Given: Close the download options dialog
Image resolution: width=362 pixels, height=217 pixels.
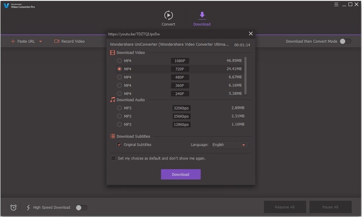Looking at the screenshot, I should coord(251,34).
